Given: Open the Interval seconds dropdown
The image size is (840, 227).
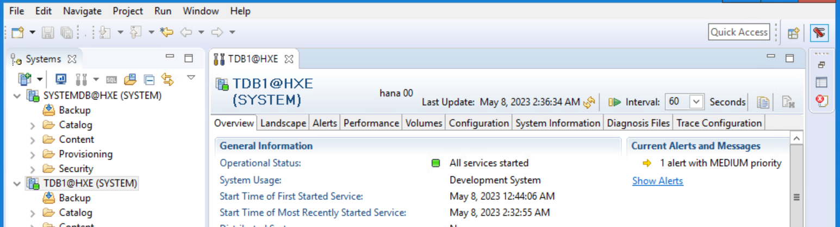Looking at the screenshot, I should pyautogui.click(x=696, y=102).
